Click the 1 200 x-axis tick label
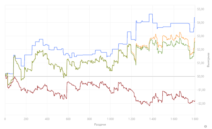 click(x=131, y=119)
